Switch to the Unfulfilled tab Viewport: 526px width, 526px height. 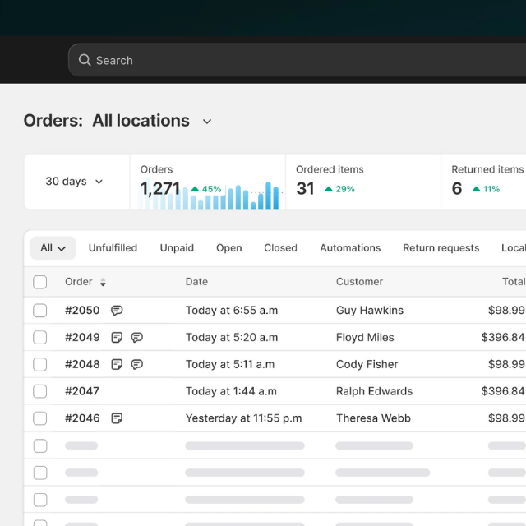tap(113, 248)
